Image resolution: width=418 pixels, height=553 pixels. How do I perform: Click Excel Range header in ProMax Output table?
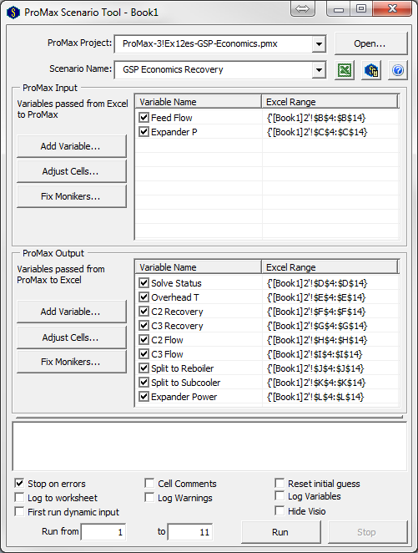330,267
